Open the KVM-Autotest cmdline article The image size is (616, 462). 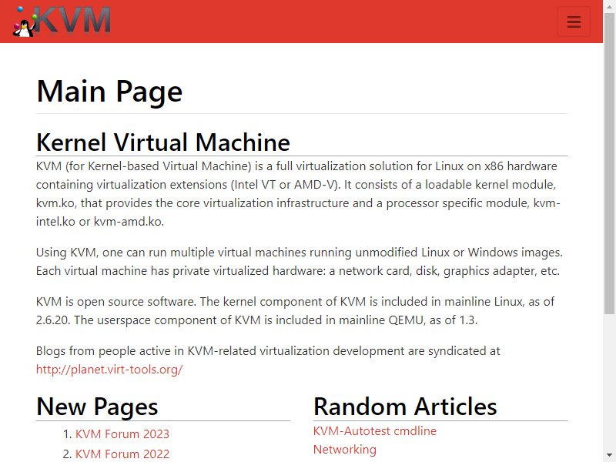375,431
